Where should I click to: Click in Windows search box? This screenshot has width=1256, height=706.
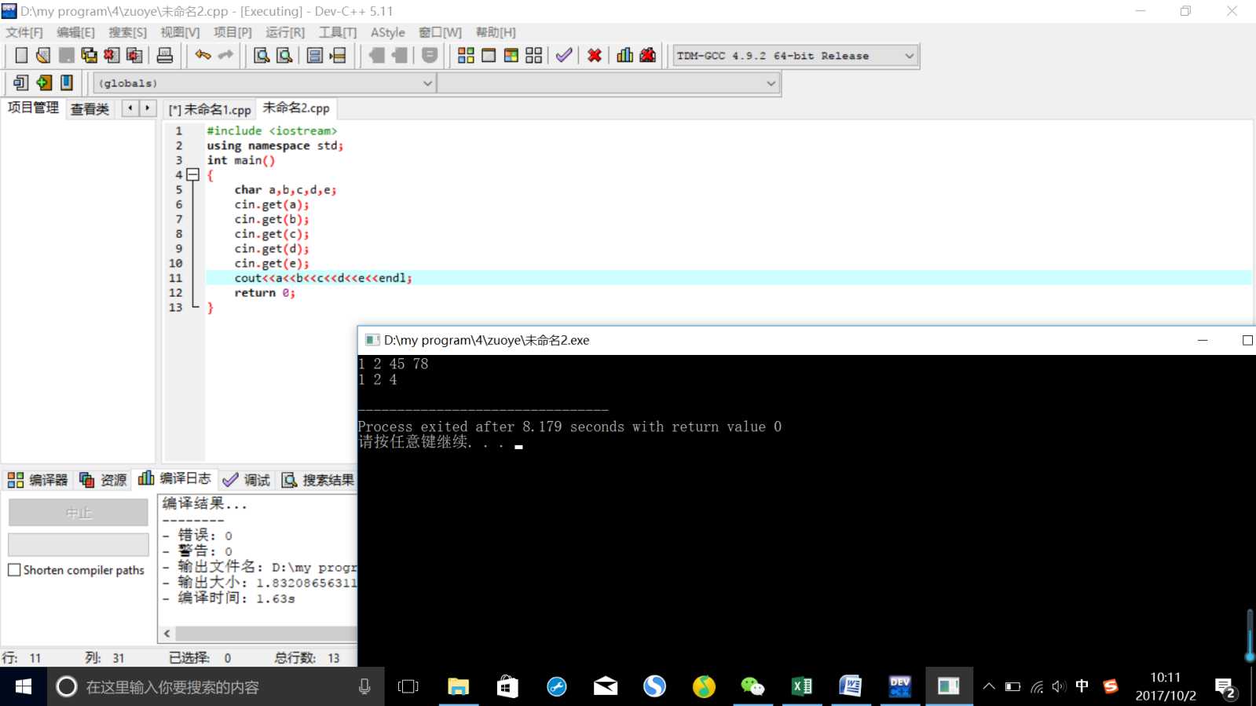[216, 687]
